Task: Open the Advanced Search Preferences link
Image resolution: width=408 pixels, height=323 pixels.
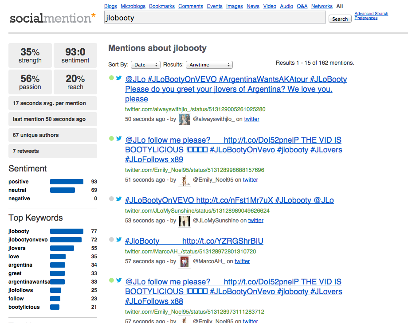Action: (371, 16)
